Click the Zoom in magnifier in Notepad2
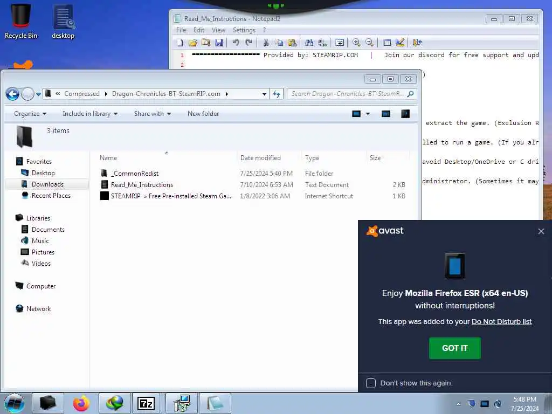 pyautogui.click(x=356, y=43)
